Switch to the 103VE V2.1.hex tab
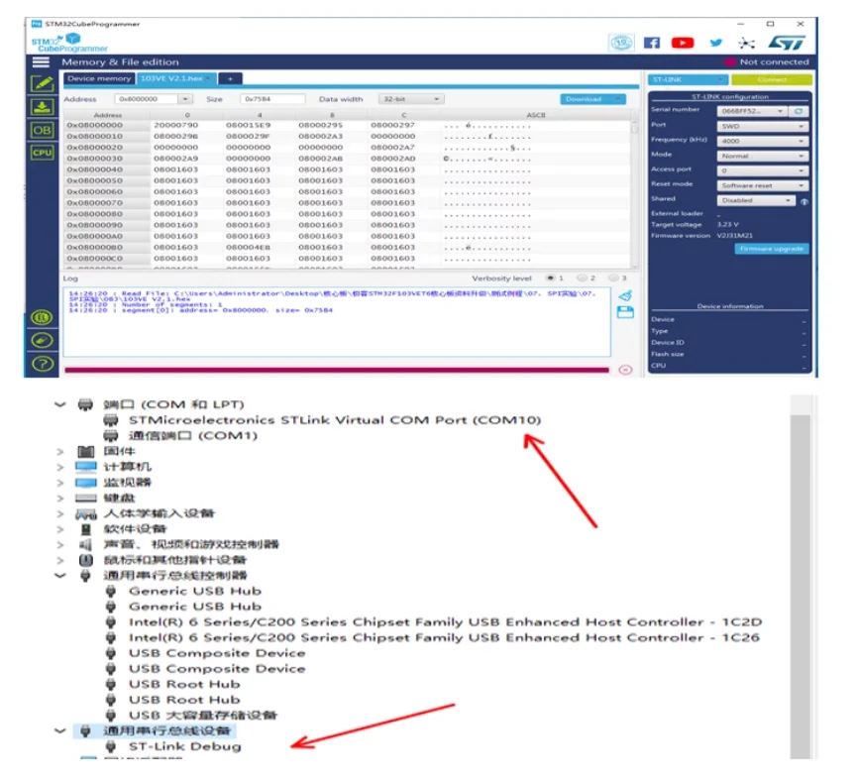Screen dimensions: 857x782 pyautogui.click(x=176, y=78)
